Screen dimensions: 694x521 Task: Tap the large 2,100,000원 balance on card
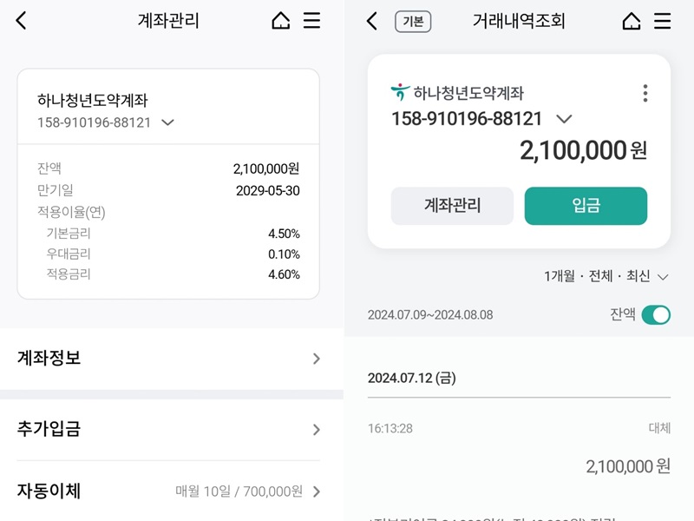pyautogui.click(x=583, y=150)
